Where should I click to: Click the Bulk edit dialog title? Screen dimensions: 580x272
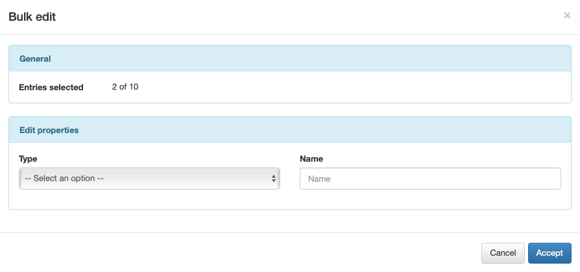click(32, 17)
